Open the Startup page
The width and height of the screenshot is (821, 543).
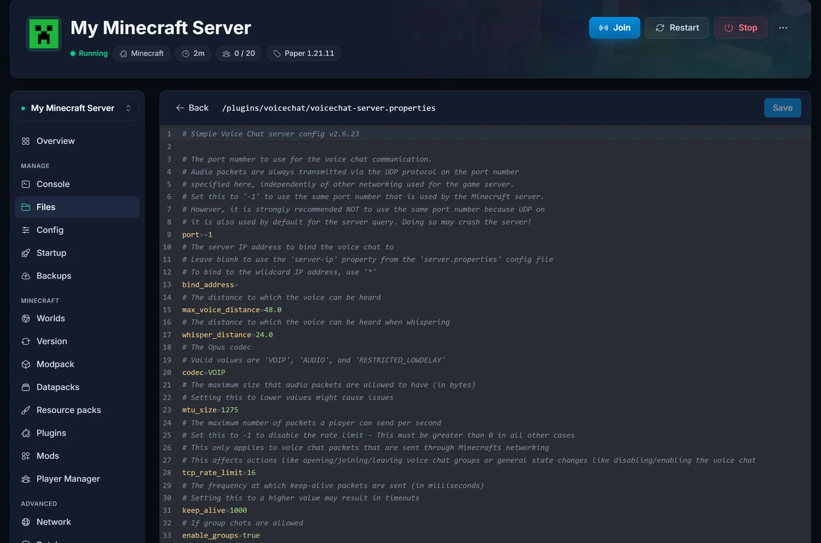point(77,253)
